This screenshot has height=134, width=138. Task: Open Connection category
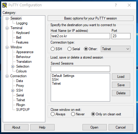click(x=18, y=76)
